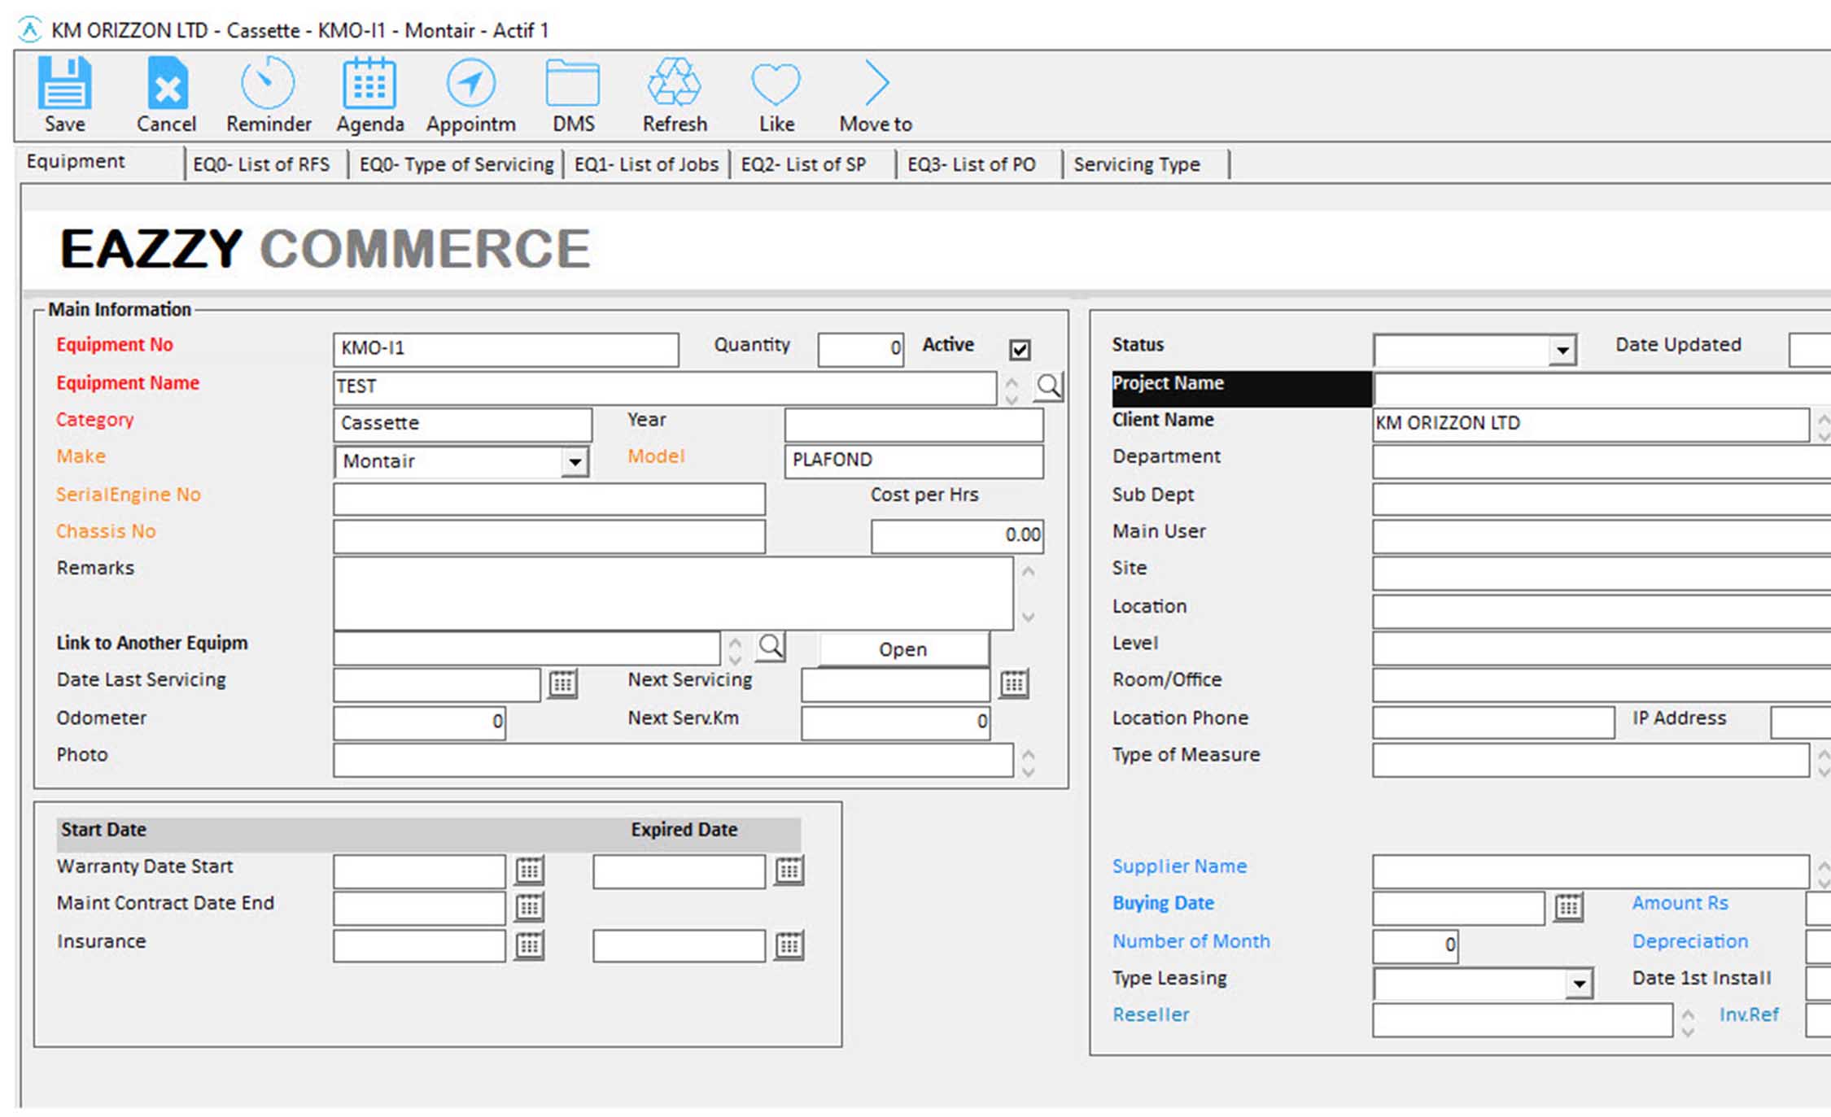
Task: Expand the Type Leasing dropdown
Action: click(x=1579, y=984)
